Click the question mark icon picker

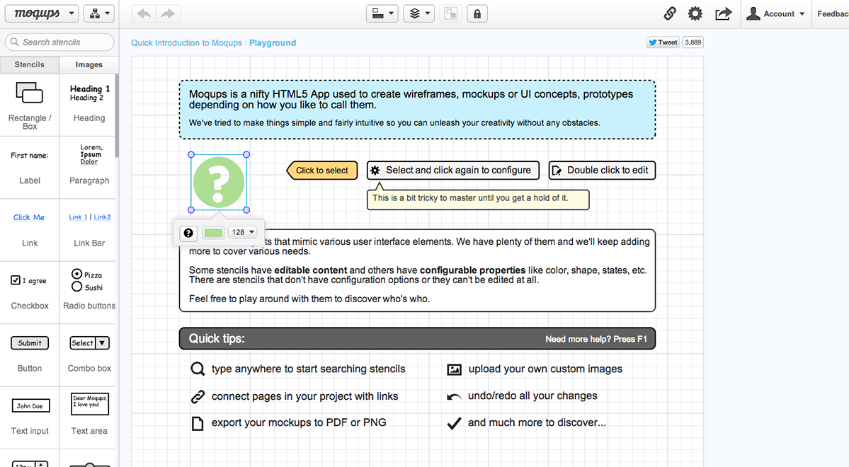[x=188, y=233]
